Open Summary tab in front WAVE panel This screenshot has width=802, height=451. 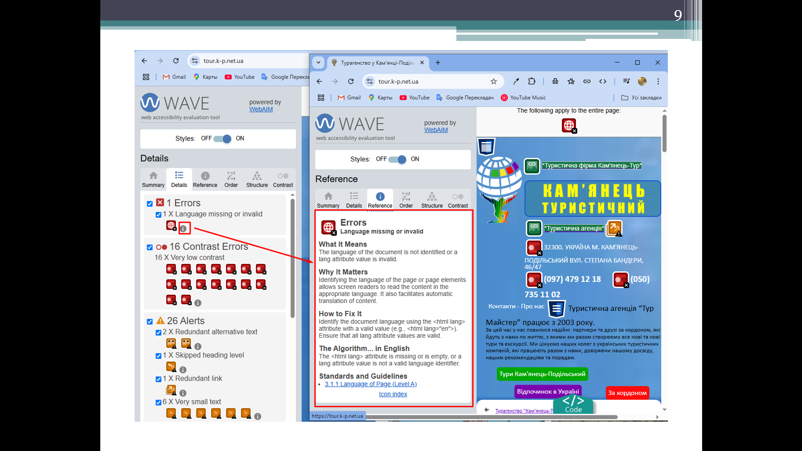coord(328,200)
